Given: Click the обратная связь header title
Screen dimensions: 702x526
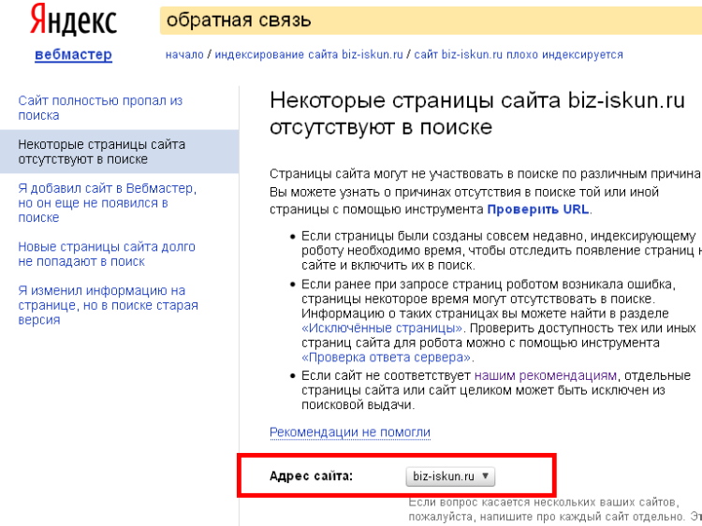Looking at the screenshot, I should click(239, 21).
